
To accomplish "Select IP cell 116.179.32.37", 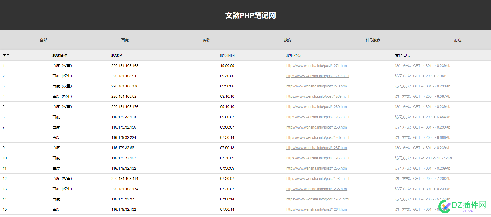I will (x=123, y=199).
